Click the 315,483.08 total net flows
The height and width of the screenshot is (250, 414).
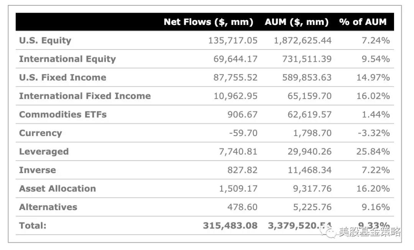pos(230,225)
